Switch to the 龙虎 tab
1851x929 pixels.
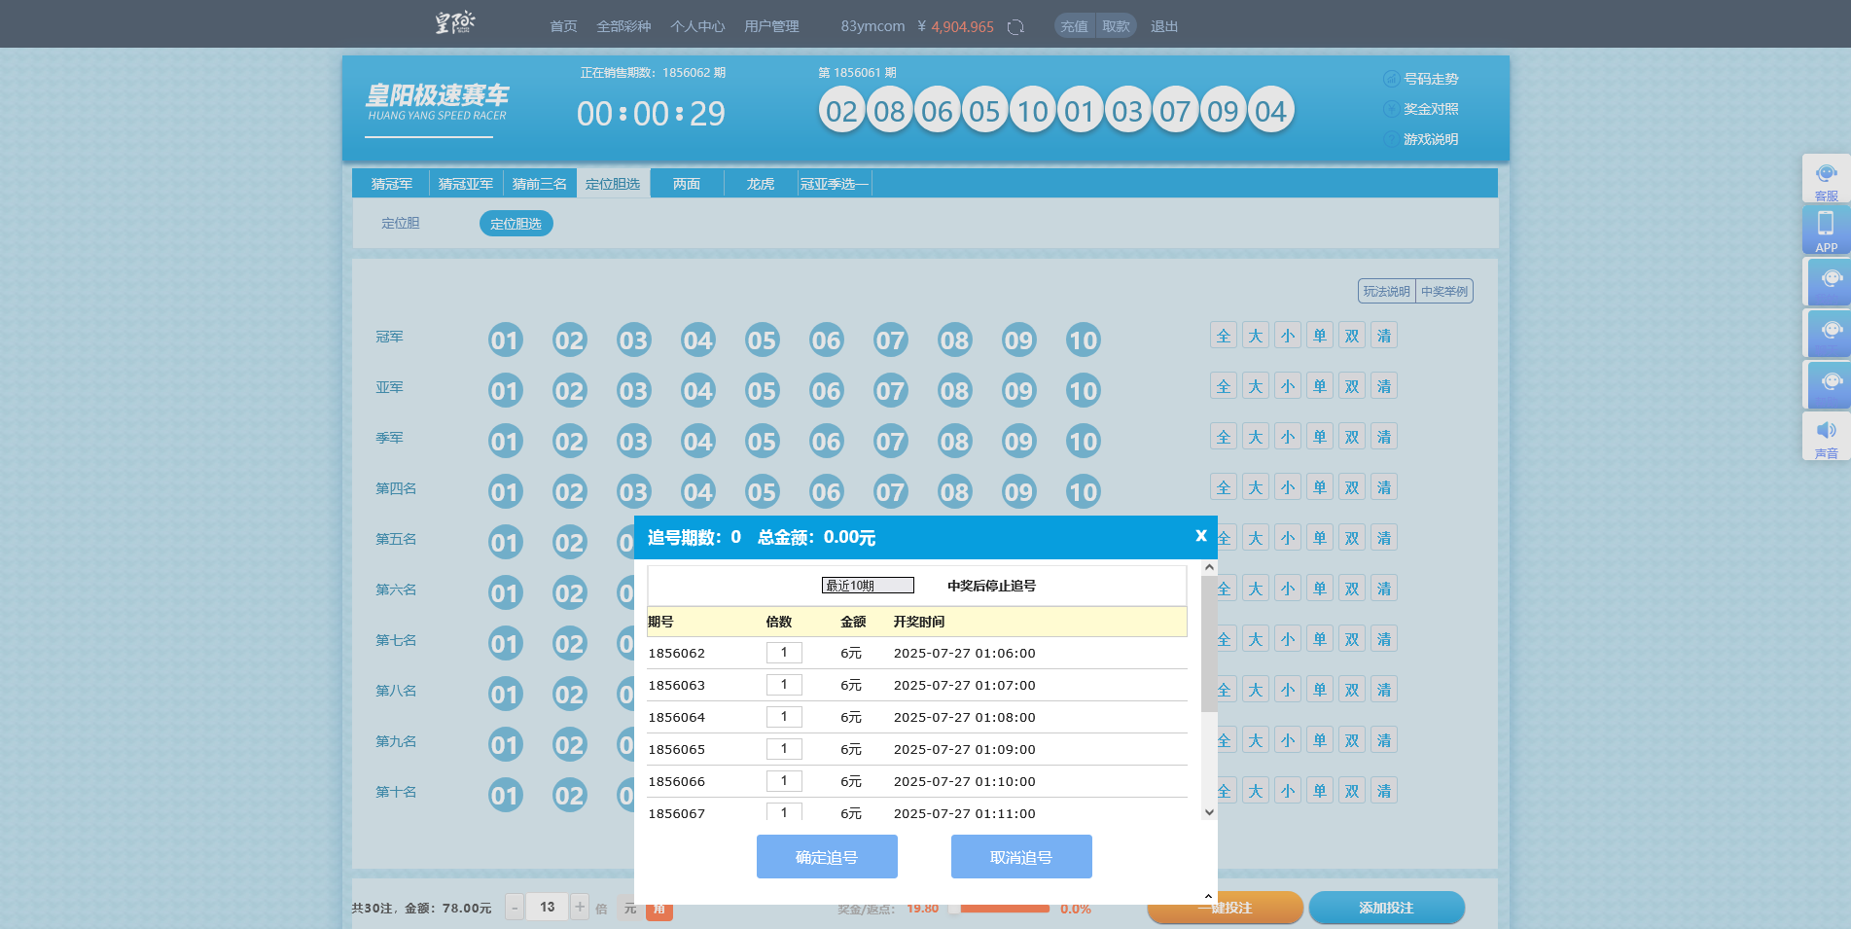coord(761,184)
